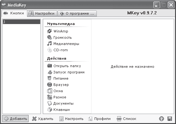Select the Громкость speaker icon
176x124 pixels.
49,37
